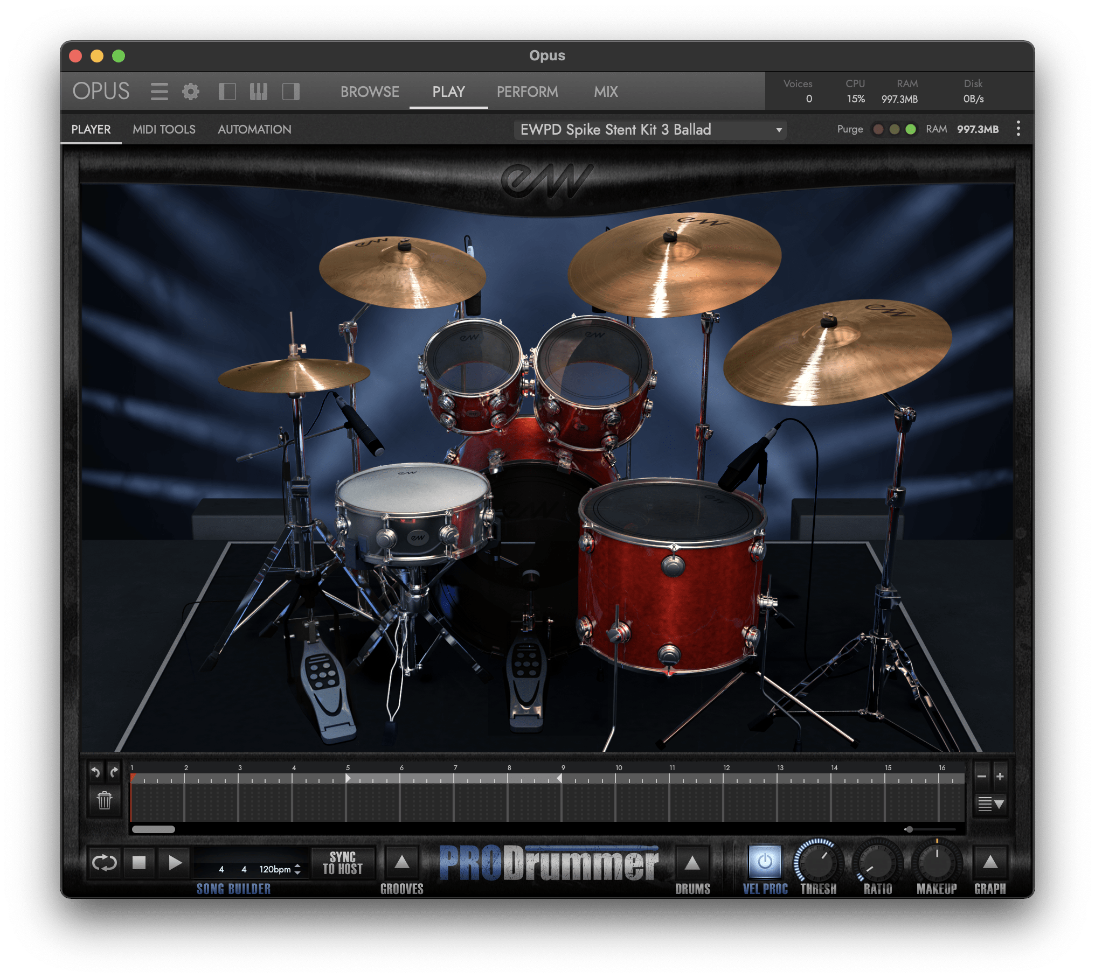Expand the DRUMS panel arrow
Screen dimensions: 1095x978
[x=692, y=863]
